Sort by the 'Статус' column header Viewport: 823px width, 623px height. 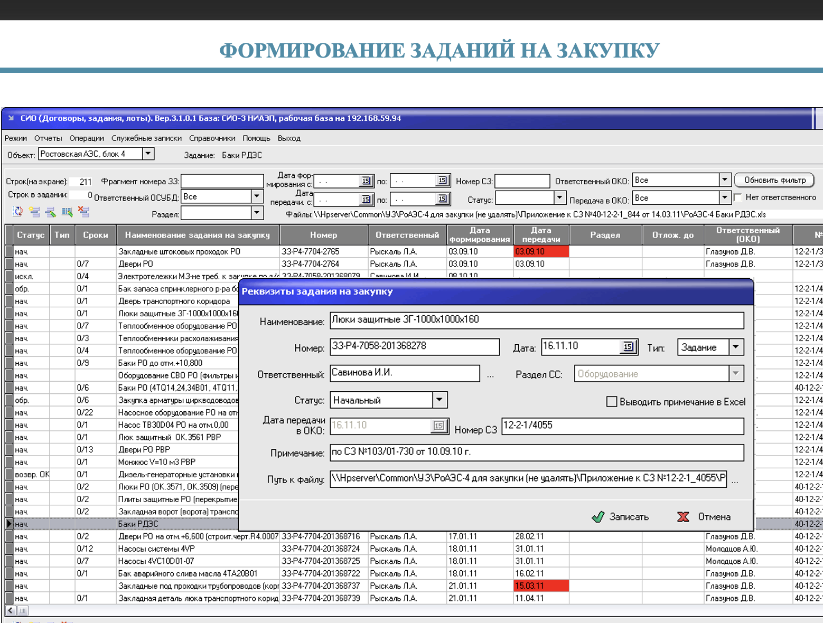pos(30,235)
